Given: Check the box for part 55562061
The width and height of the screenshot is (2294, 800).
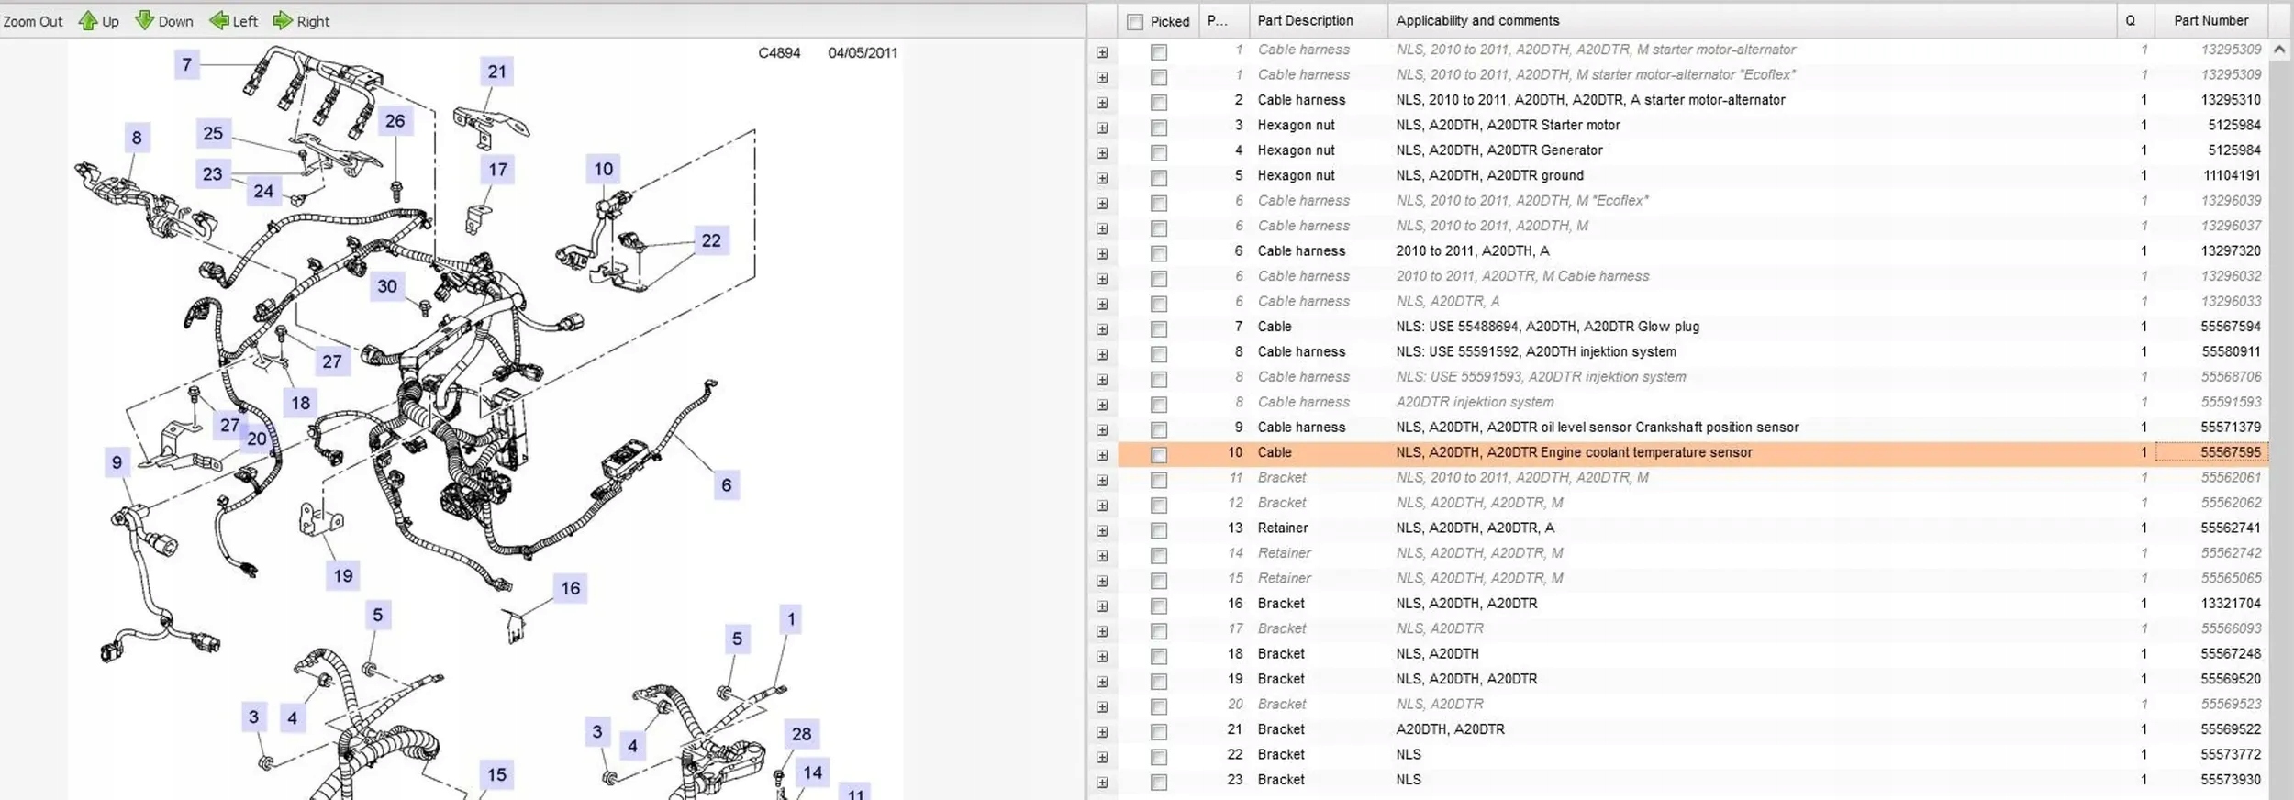Looking at the screenshot, I should 1159,481.
